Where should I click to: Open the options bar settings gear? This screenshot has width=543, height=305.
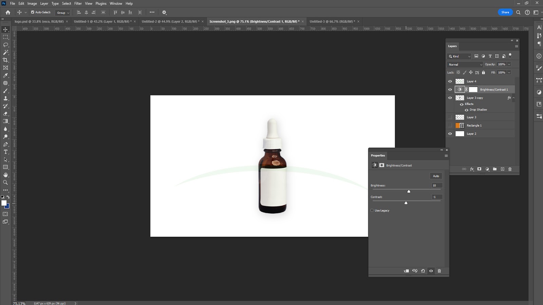click(164, 12)
